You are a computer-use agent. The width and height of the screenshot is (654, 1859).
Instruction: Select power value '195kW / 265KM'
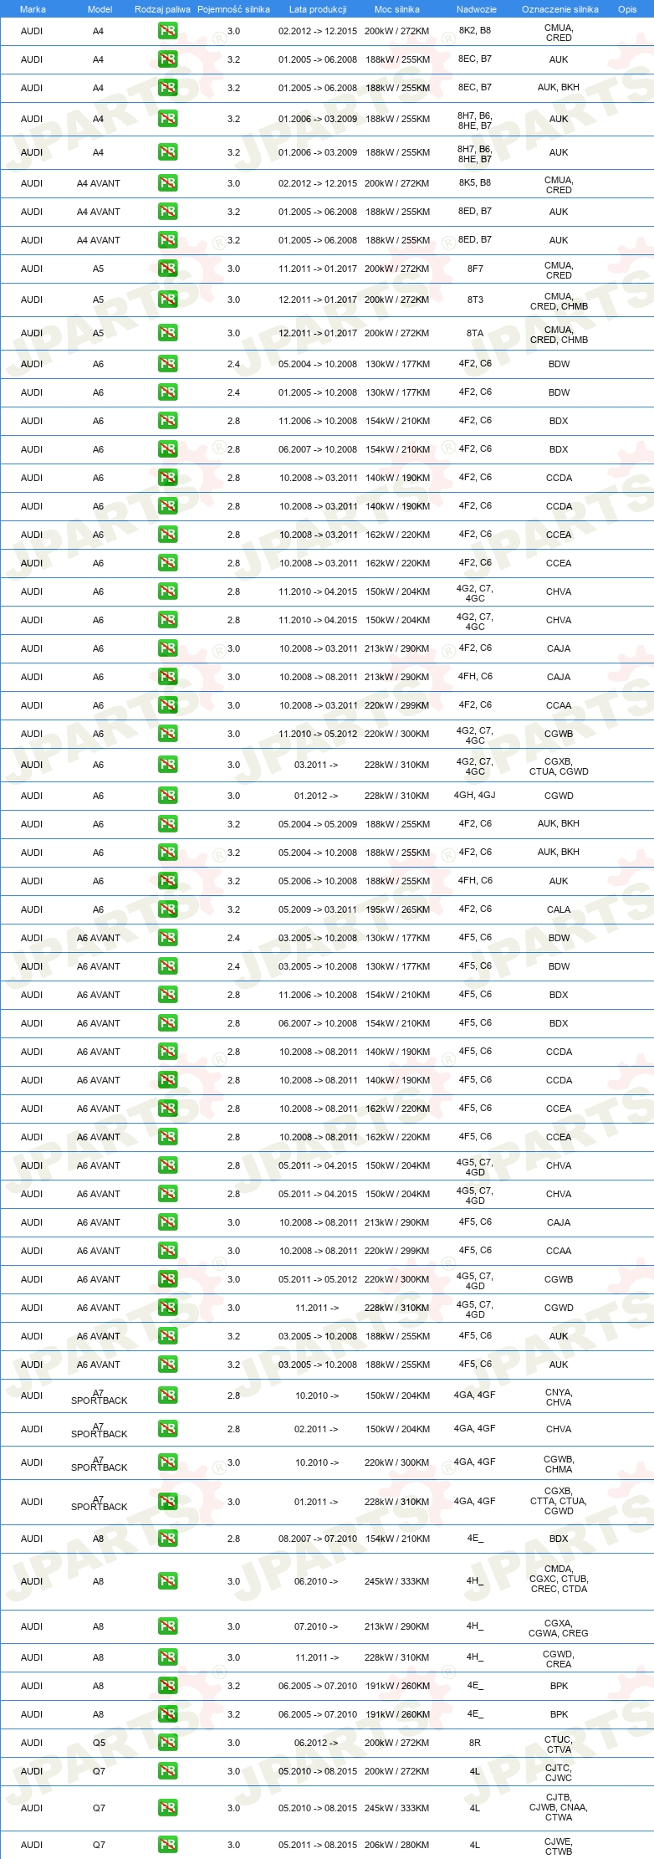pos(397,909)
